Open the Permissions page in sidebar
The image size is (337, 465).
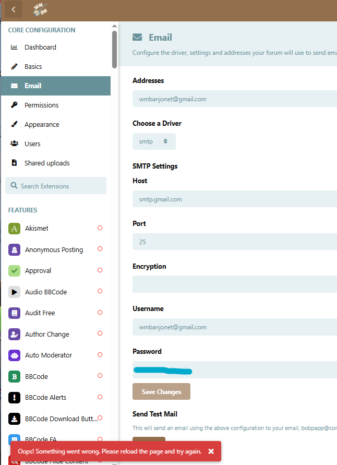point(41,105)
